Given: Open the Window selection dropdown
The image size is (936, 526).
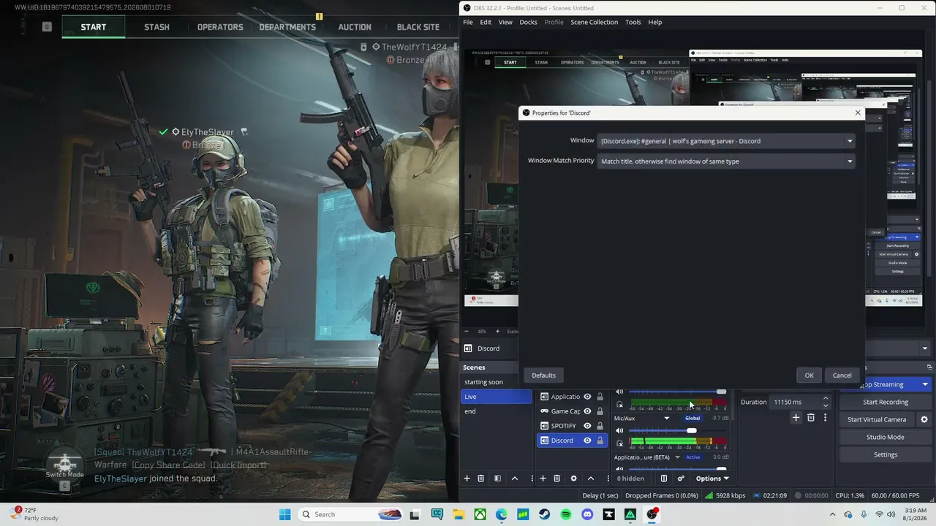Looking at the screenshot, I should [726, 141].
